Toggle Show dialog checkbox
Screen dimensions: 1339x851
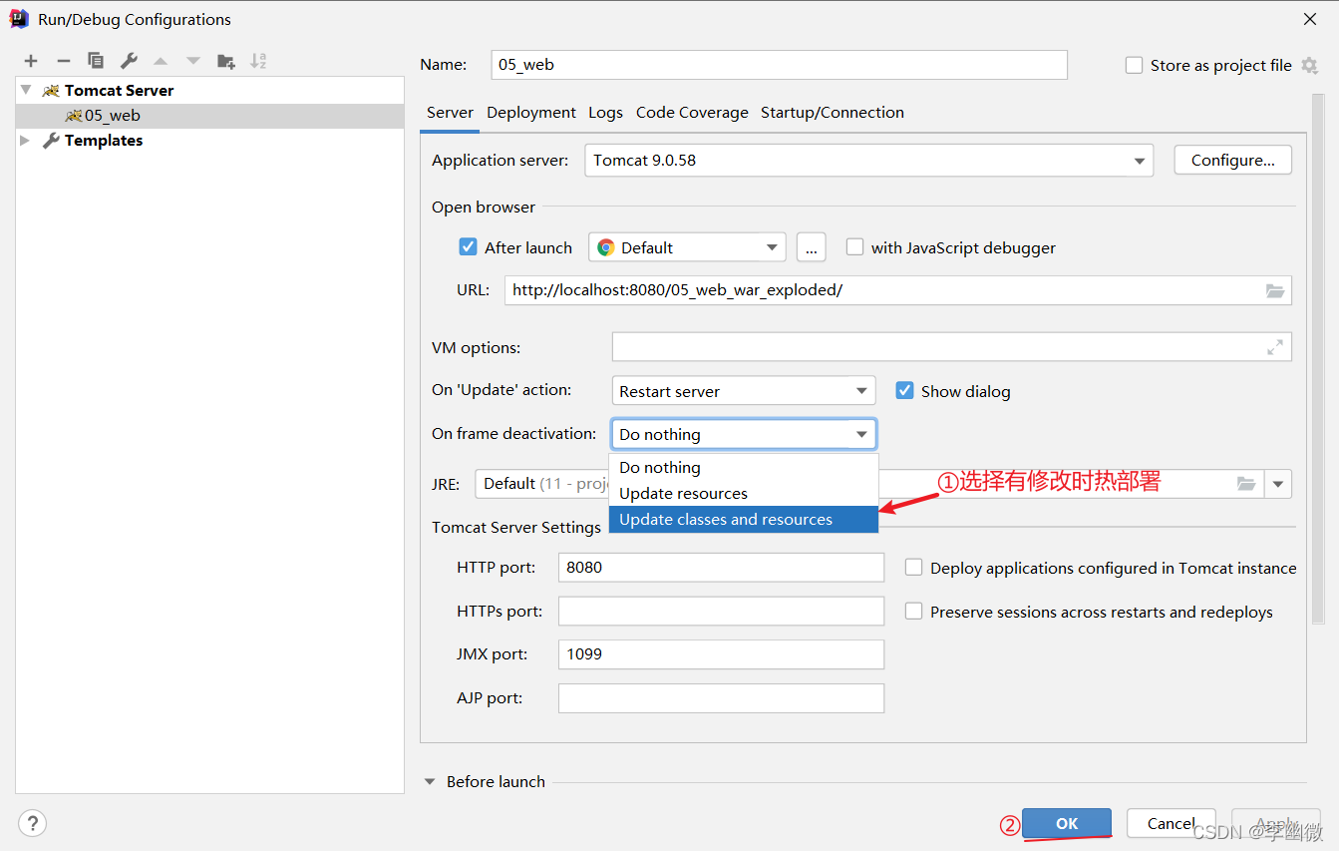[x=904, y=390]
